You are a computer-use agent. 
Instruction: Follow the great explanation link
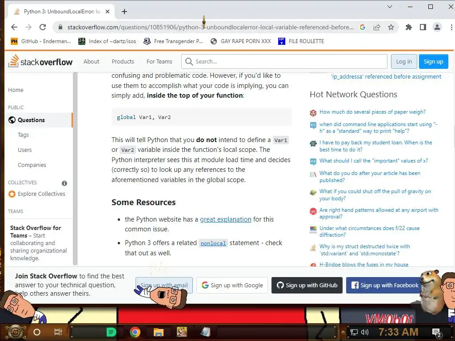(225, 219)
